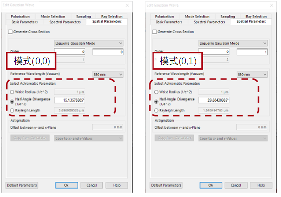Viewport: 281px width, 197px height.
Task: Click Waist Radius 1 µm field, right dialog
Action: 214,92
